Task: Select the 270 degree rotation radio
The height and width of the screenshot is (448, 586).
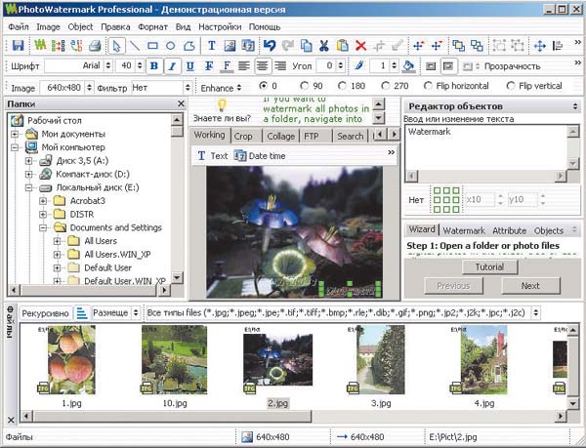Action: click(x=386, y=86)
